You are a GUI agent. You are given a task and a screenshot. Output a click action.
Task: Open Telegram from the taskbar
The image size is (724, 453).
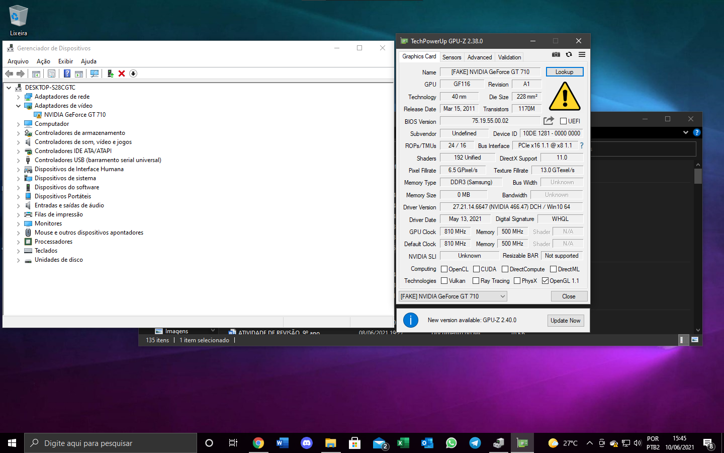[x=475, y=443]
